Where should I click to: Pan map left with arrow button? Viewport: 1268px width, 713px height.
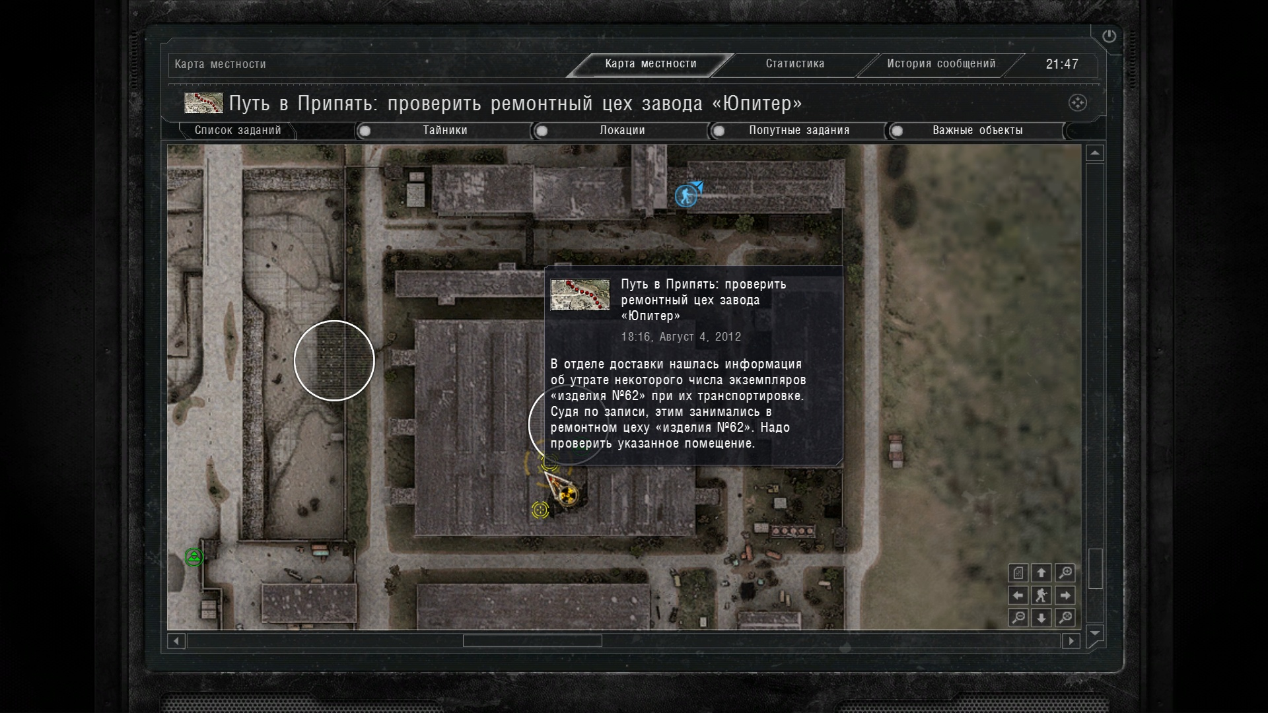pyautogui.click(x=1018, y=595)
